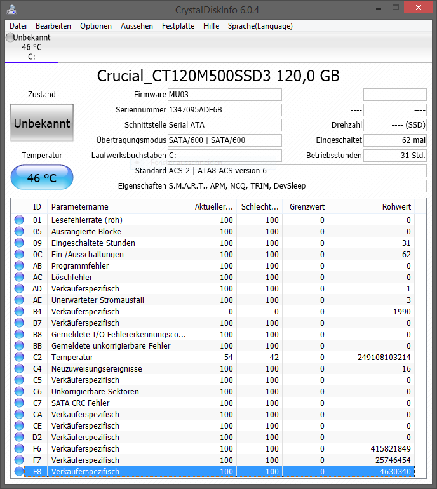Click status orb for C2 Temperatur row

point(19,357)
